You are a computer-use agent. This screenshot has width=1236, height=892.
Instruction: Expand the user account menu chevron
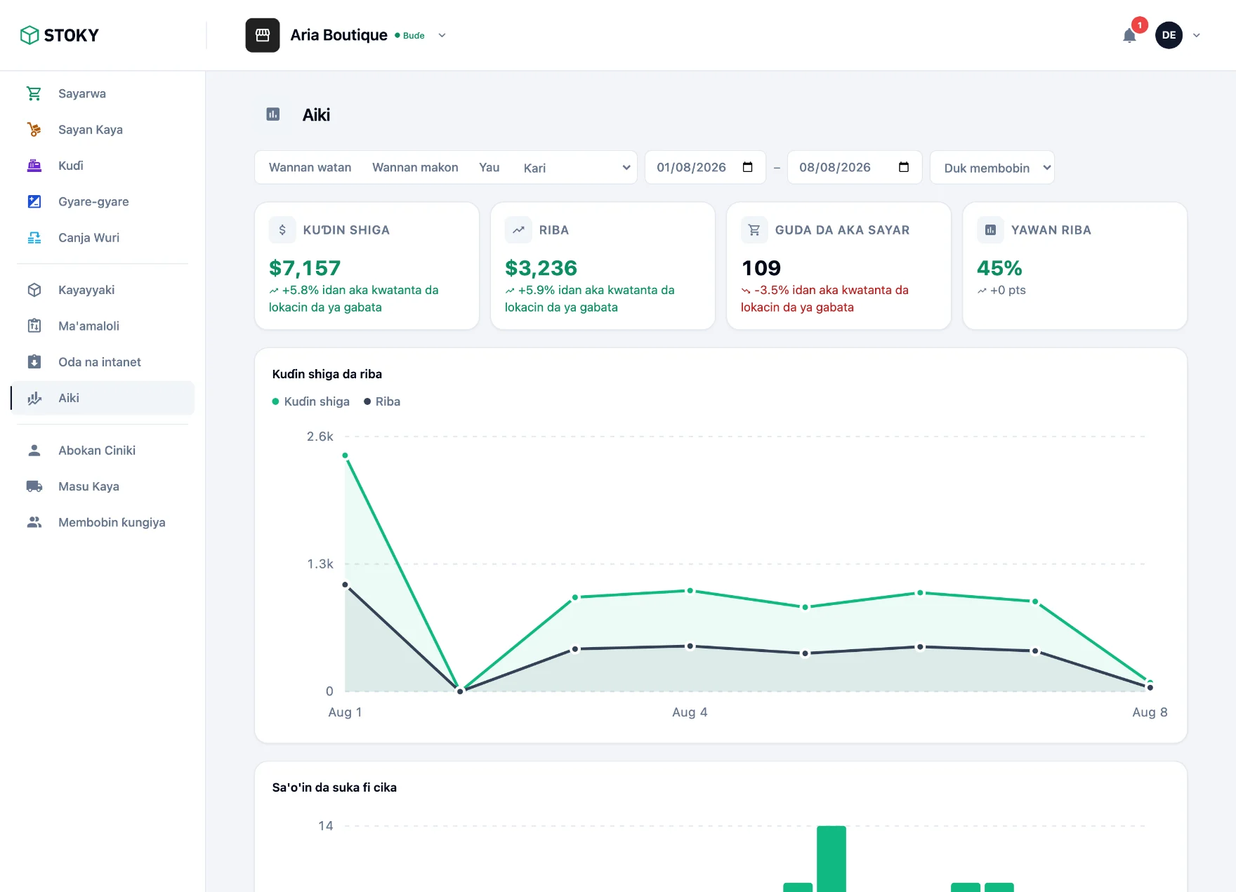(x=1197, y=35)
